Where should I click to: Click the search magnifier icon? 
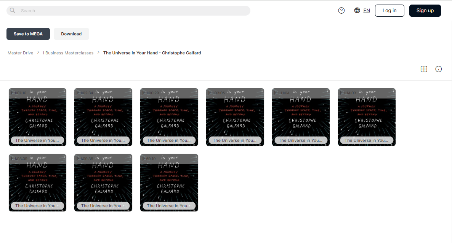(13, 11)
